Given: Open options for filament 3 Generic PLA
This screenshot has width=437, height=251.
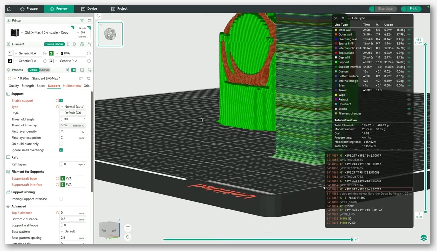Looking at the screenshot, I should tap(45, 61).
